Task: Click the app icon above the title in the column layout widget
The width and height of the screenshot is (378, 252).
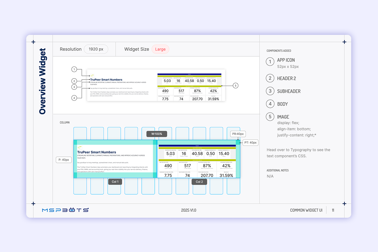Action: pos(80,147)
